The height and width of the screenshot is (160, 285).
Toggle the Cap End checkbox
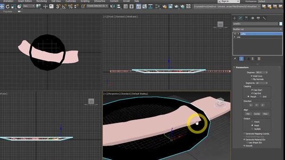click(252, 93)
